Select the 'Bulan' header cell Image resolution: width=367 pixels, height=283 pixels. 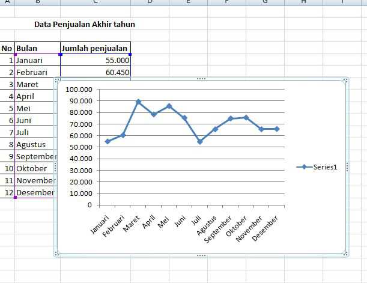coord(37,48)
